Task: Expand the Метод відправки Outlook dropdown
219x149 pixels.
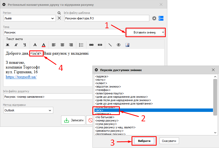Action: coord(50,110)
